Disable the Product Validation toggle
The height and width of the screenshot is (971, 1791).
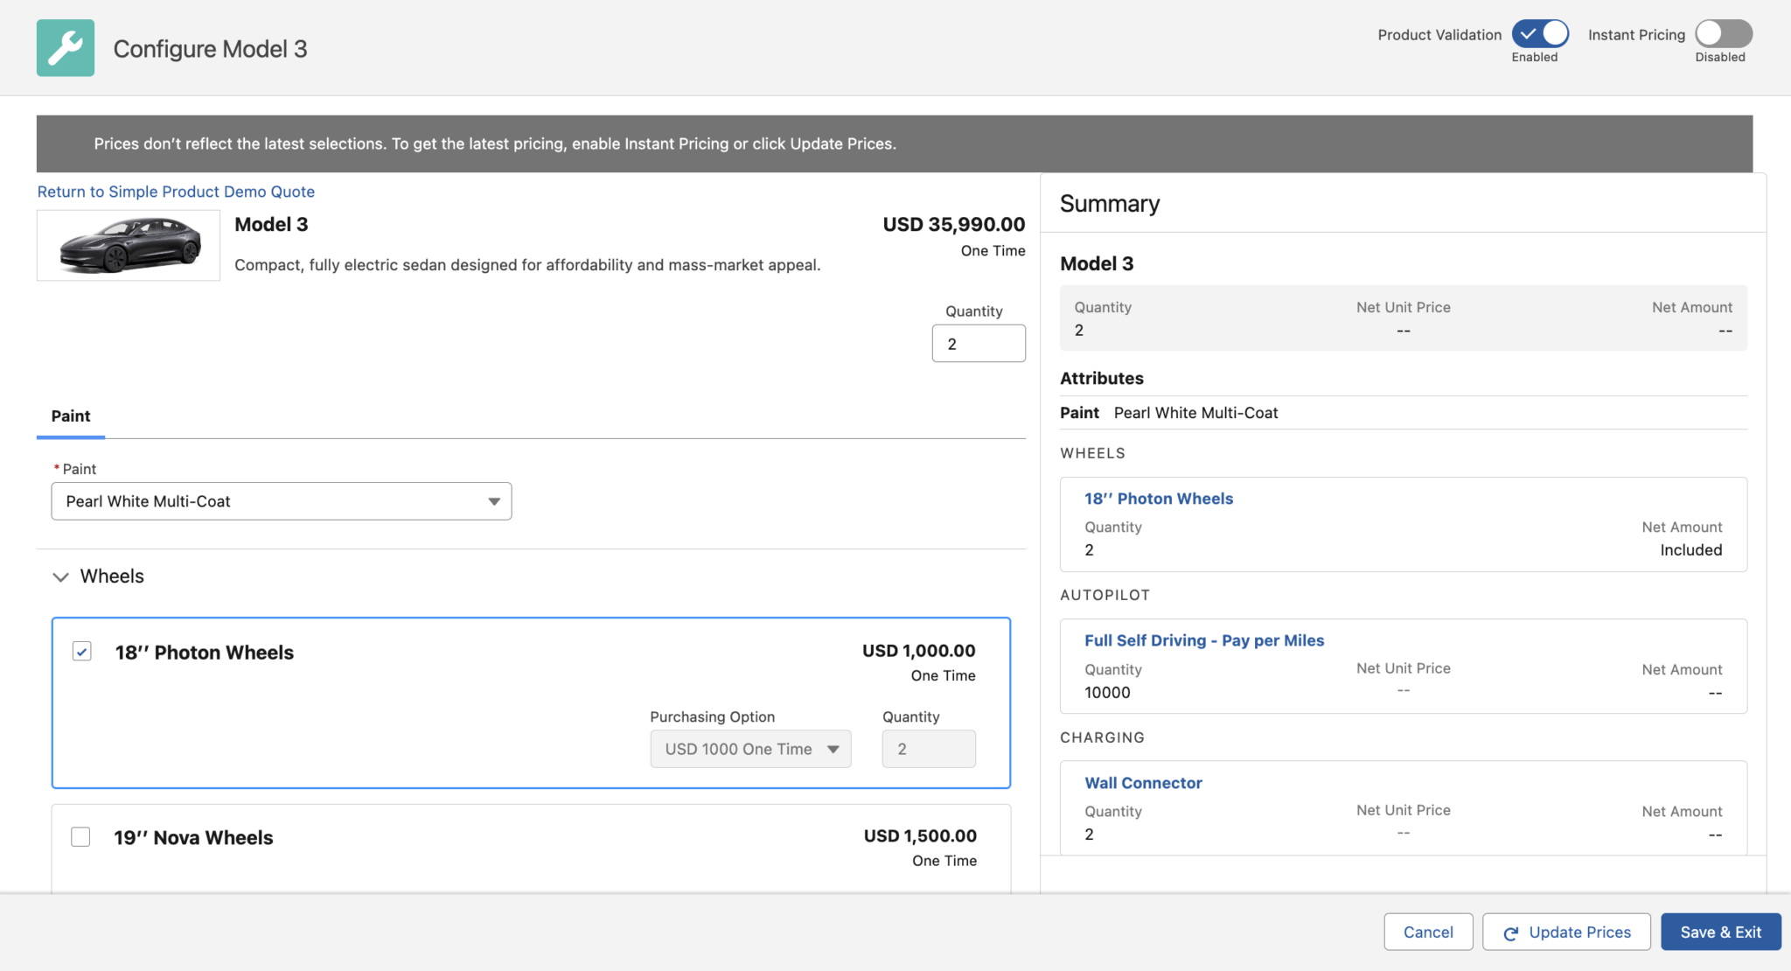[1539, 32]
